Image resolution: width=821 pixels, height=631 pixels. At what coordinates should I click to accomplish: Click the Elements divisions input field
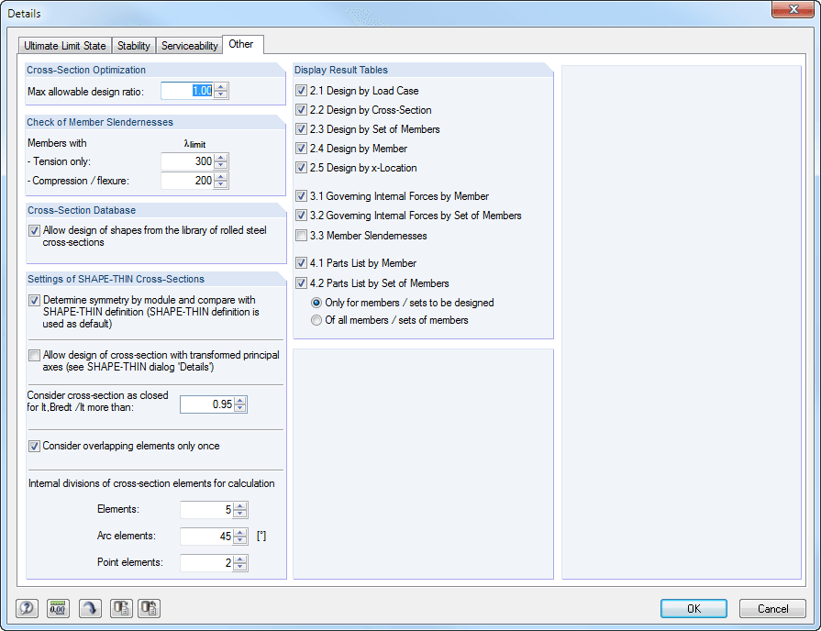pyautogui.click(x=206, y=510)
